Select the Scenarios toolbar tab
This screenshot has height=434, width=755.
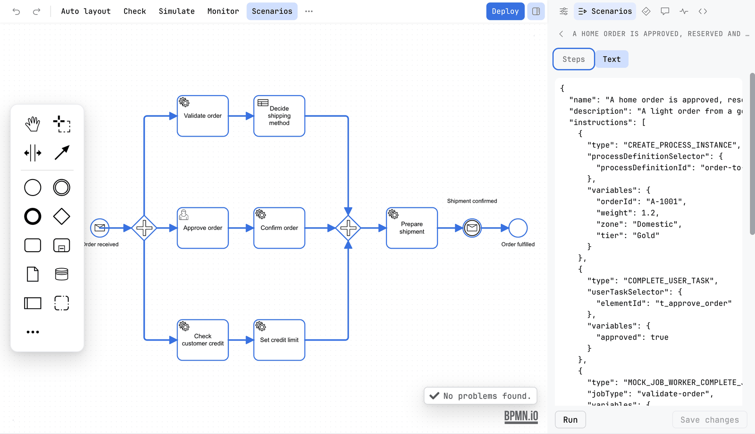[x=272, y=11]
